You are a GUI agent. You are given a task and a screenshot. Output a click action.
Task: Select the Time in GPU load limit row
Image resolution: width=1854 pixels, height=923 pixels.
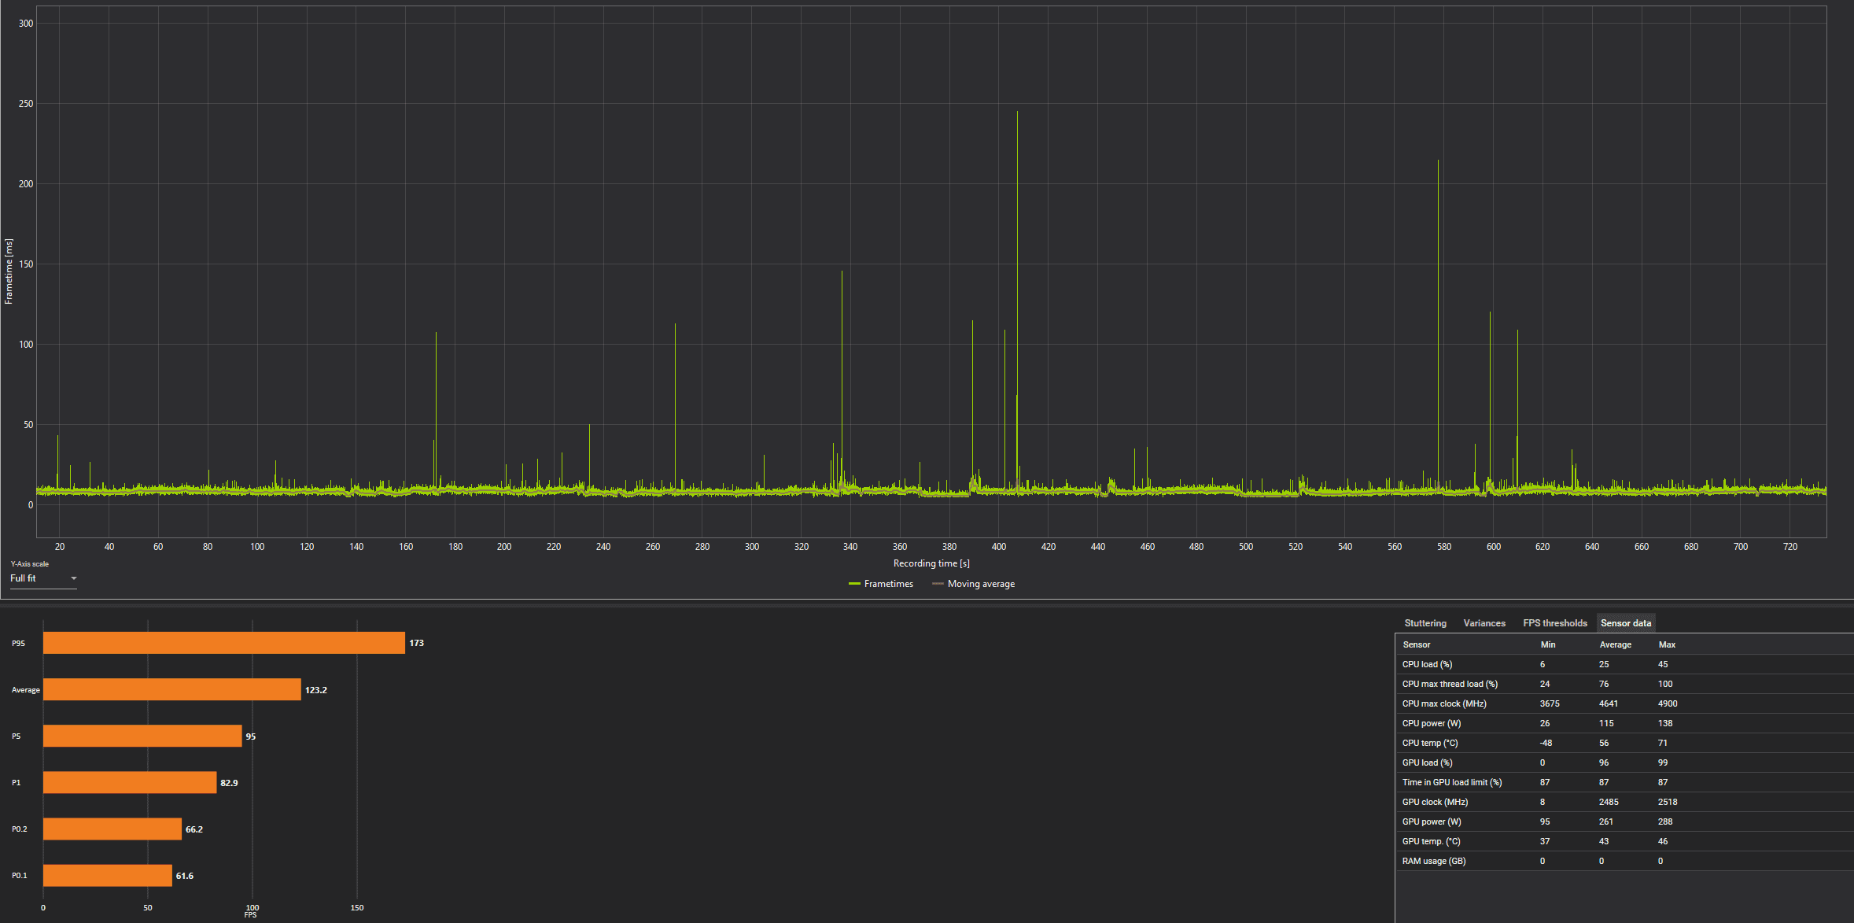click(1451, 782)
